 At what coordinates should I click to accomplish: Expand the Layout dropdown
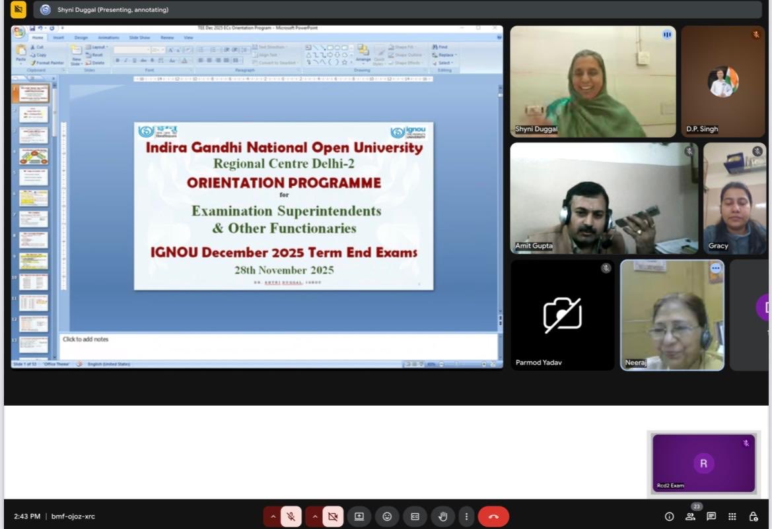click(x=97, y=47)
